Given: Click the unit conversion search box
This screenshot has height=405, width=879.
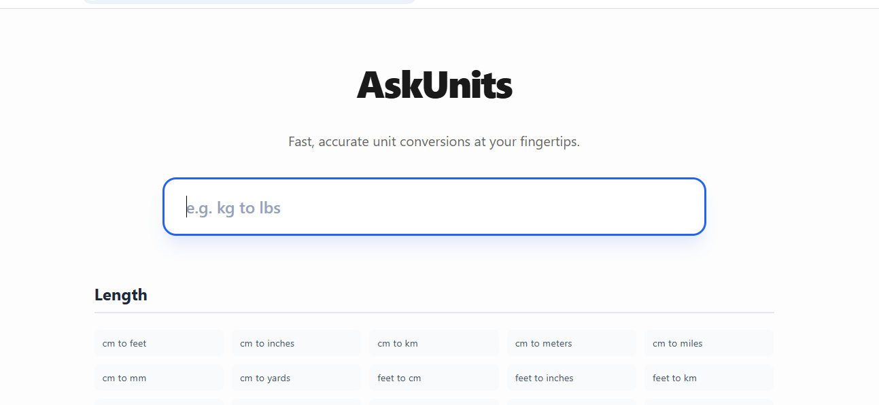Looking at the screenshot, I should (x=434, y=207).
